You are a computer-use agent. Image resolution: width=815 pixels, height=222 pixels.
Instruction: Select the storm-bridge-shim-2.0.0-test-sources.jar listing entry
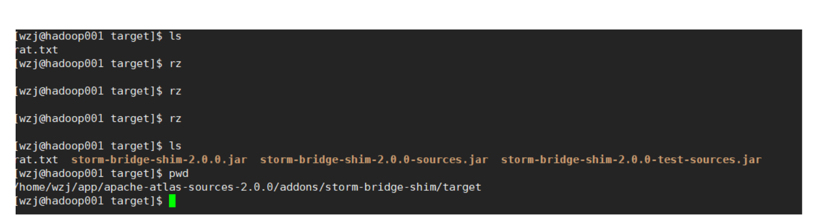pyautogui.click(x=631, y=160)
